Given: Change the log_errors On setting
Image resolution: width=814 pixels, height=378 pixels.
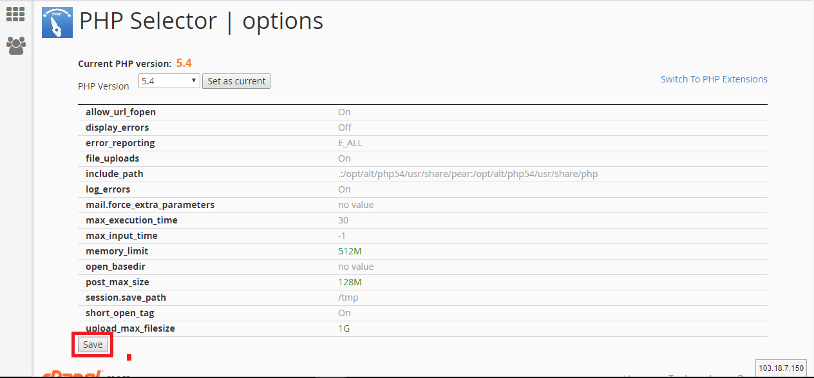Looking at the screenshot, I should point(345,189).
